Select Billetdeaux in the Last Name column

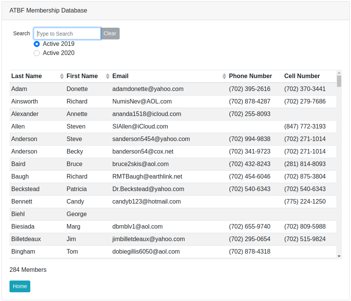pyautogui.click(x=26, y=239)
